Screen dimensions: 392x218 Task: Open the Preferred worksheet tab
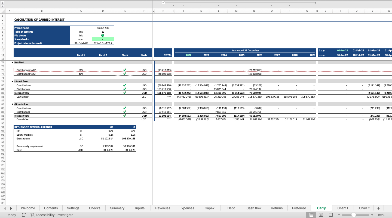299,208
